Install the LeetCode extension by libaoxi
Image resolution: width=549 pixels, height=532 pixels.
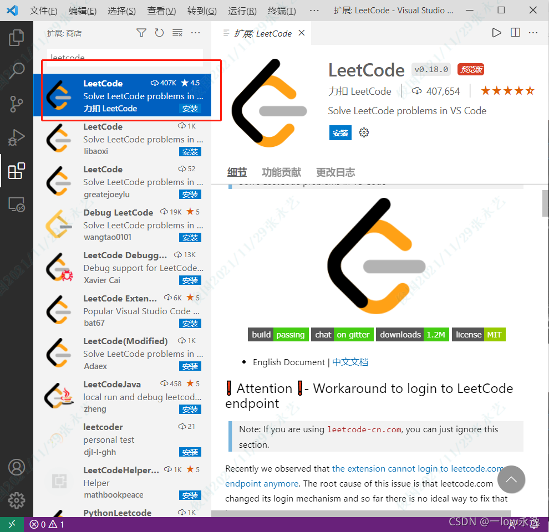pyautogui.click(x=190, y=151)
